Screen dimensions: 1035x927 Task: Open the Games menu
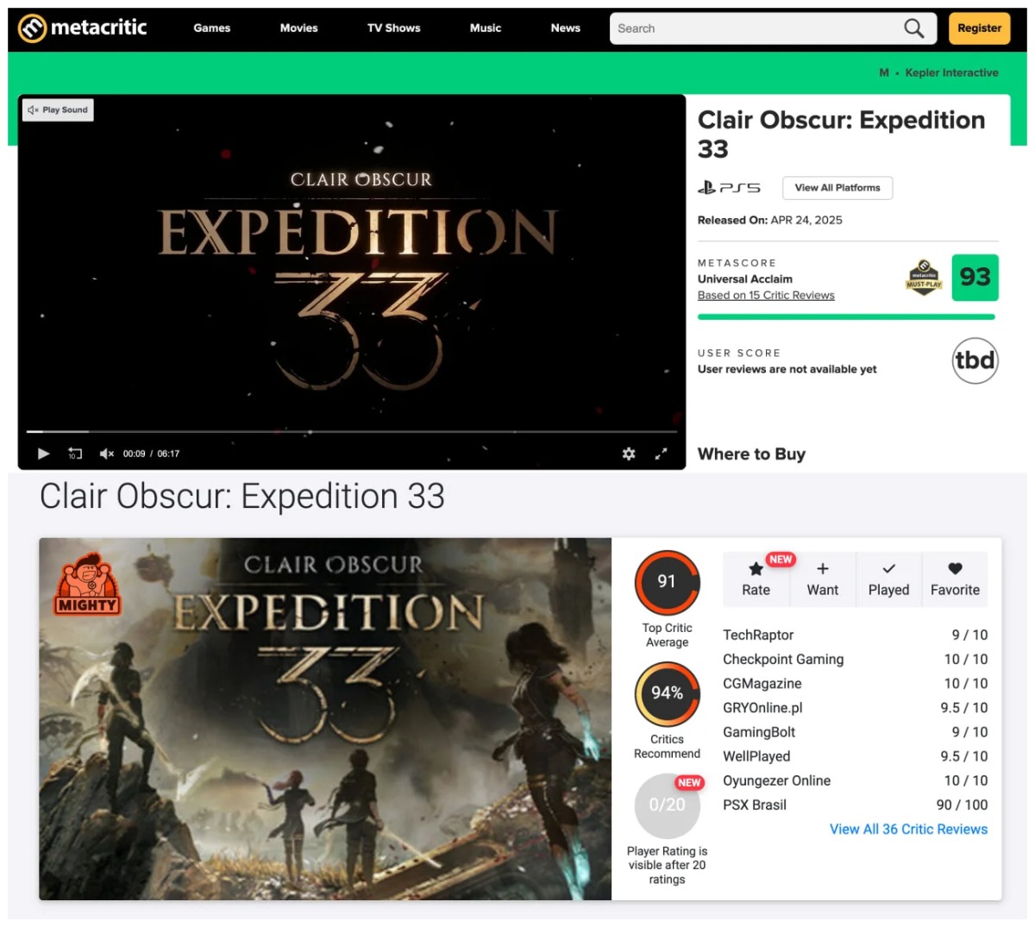click(x=211, y=28)
